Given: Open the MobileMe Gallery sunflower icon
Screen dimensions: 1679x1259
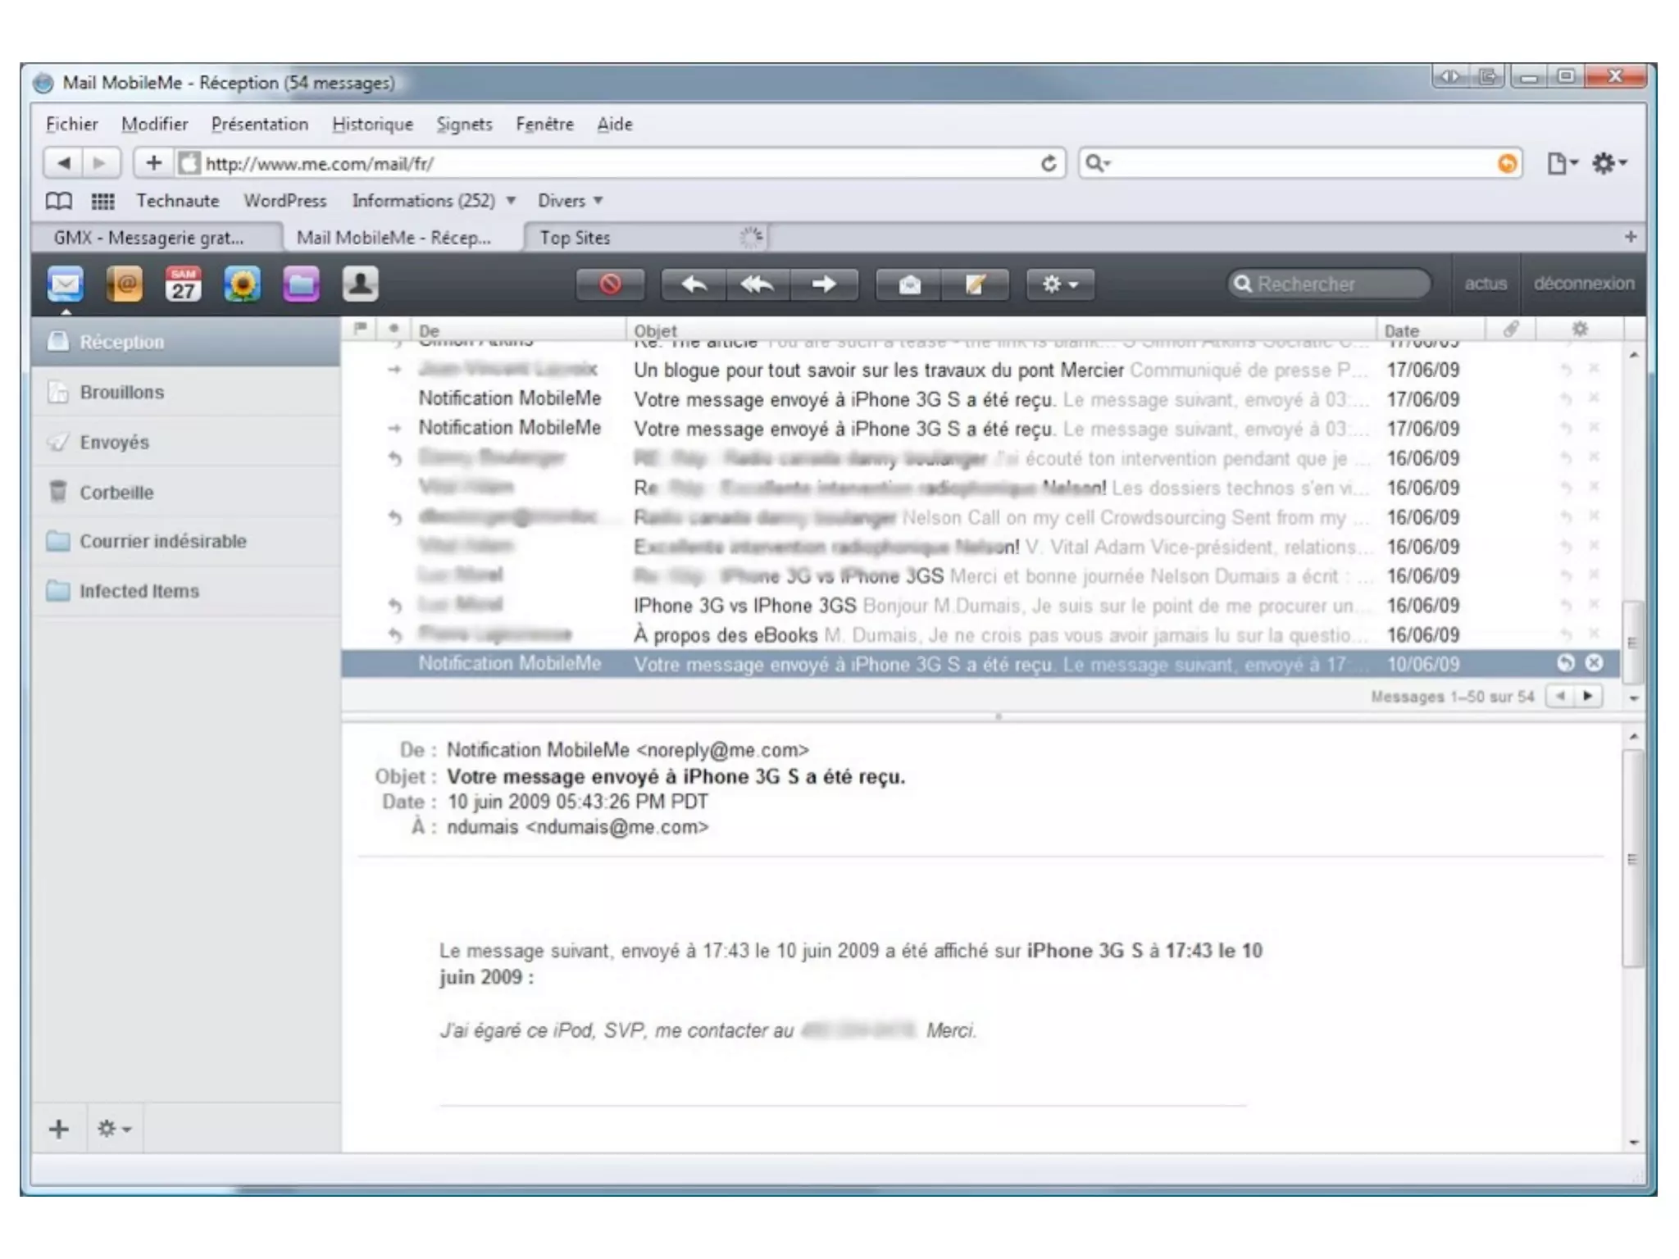Looking at the screenshot, I should click(243, 284).
